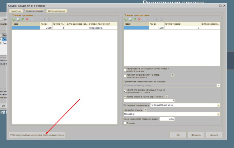Click the Записать button

coord(196,135)
